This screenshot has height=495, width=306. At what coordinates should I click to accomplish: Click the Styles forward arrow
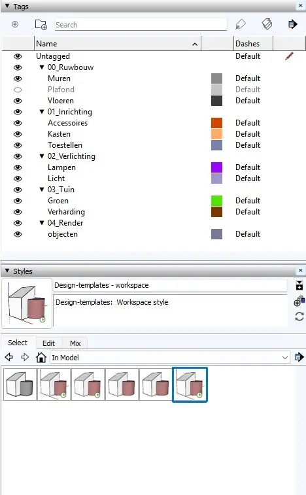(25, 358)
